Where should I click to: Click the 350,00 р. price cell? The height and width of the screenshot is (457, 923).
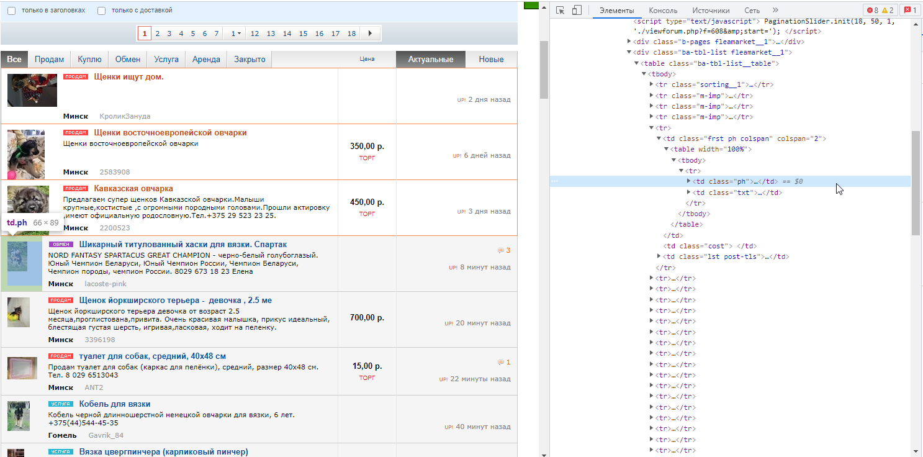coord(367,147)
